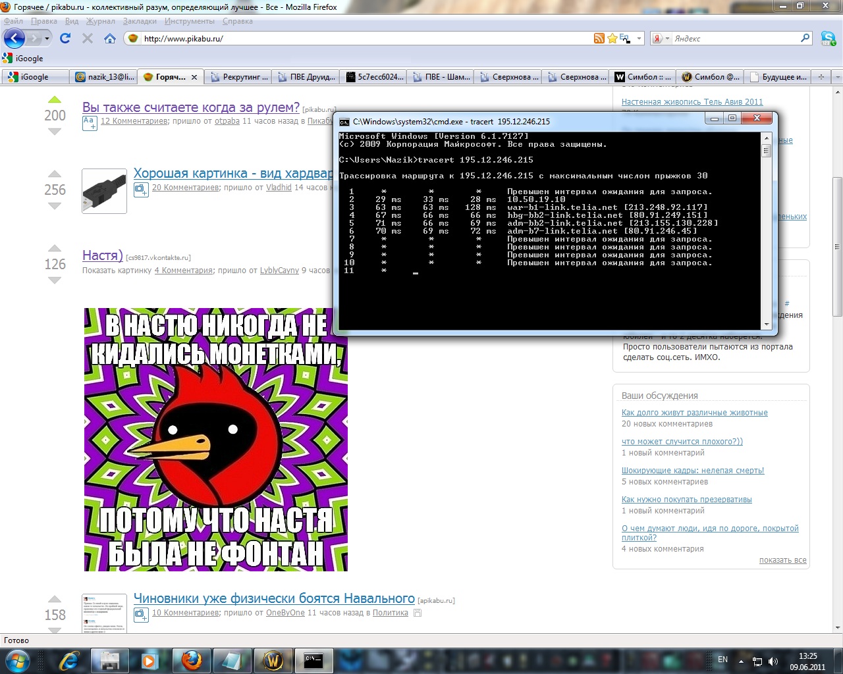Image resolution: width=843 pixels, height=674 pixels.
Task: Click the Настя bird meme image
Action: [x=216, y=439]
